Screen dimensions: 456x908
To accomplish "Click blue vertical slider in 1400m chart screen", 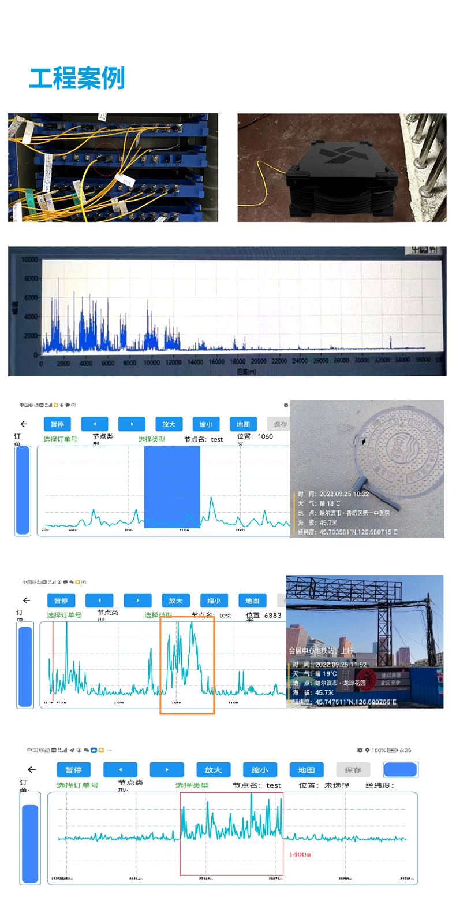I will (30, 843).
